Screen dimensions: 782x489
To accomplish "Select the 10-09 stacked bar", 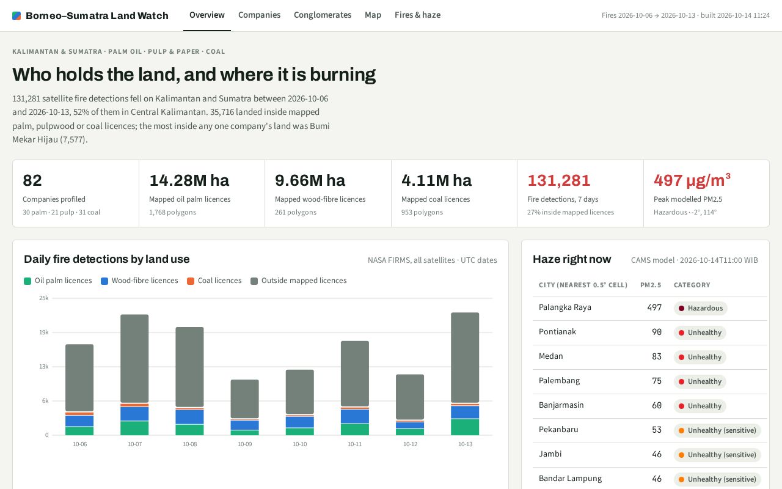I will pos(244,408).
